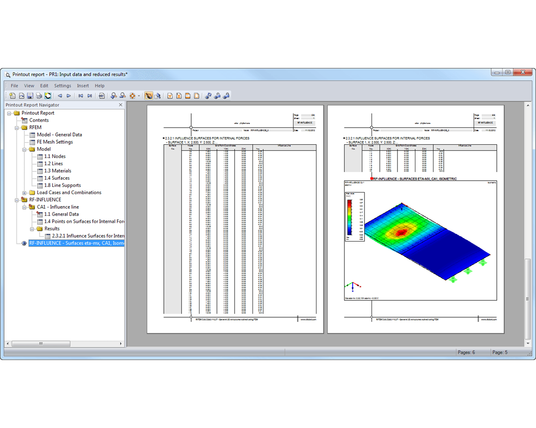Click first orange page layout icon
The image size is (536, 428).
170,96
